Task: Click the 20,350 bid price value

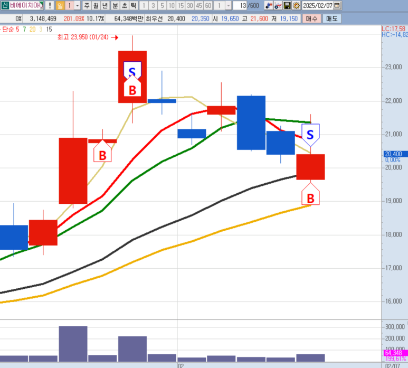Action: (x=201, y=18)
